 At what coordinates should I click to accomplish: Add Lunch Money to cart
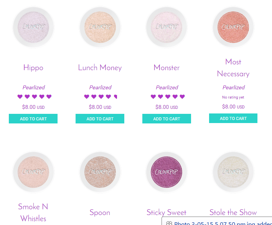coord(100,119)
